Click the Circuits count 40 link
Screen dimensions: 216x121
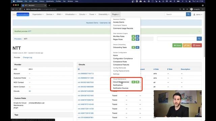click(x=30, y=91)
